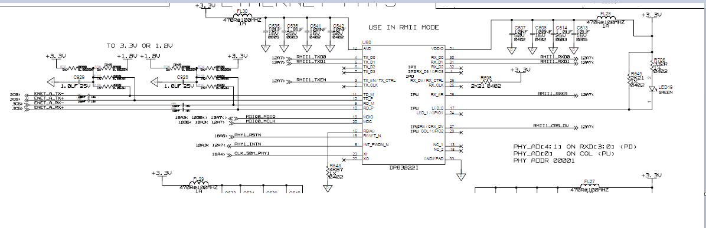
Task: Click the MDIO0_MDIO net label
Action: [x=260, y=117]
